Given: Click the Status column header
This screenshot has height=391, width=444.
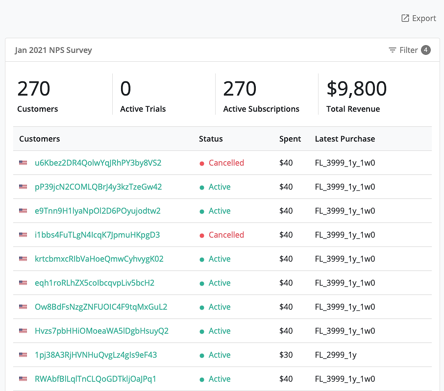Looking at the screenshot, I should pyautogui.click(x=211, y=139).
